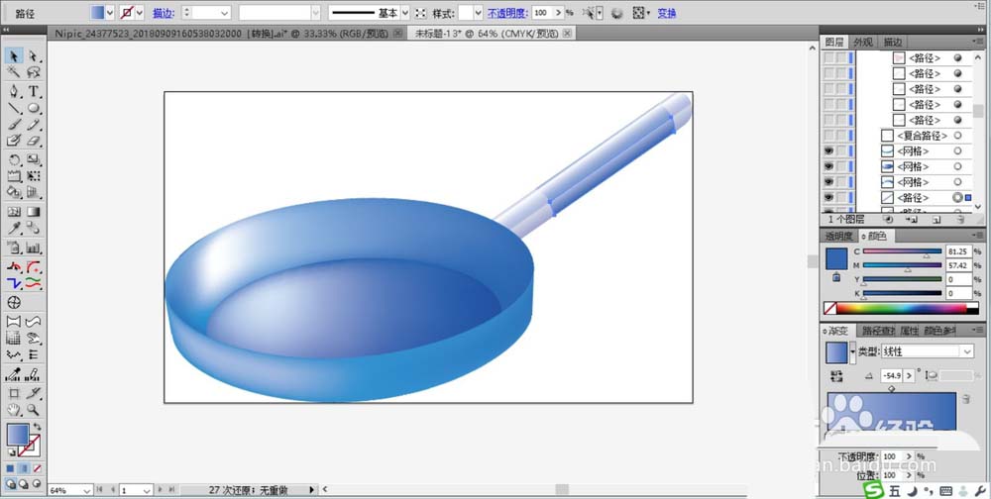Expand opacity 100 arrow in control bar
The width and height of the screenshot is (991, 499).
coord(559,13)
